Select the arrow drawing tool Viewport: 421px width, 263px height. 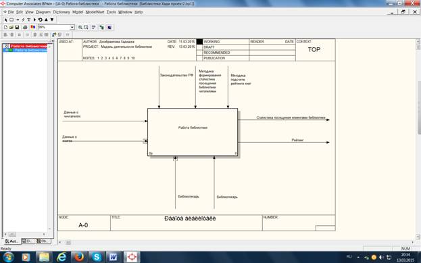[x=18, y=20]
